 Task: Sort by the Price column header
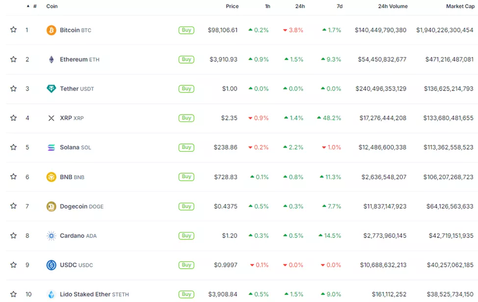click(x=232, y=6)
